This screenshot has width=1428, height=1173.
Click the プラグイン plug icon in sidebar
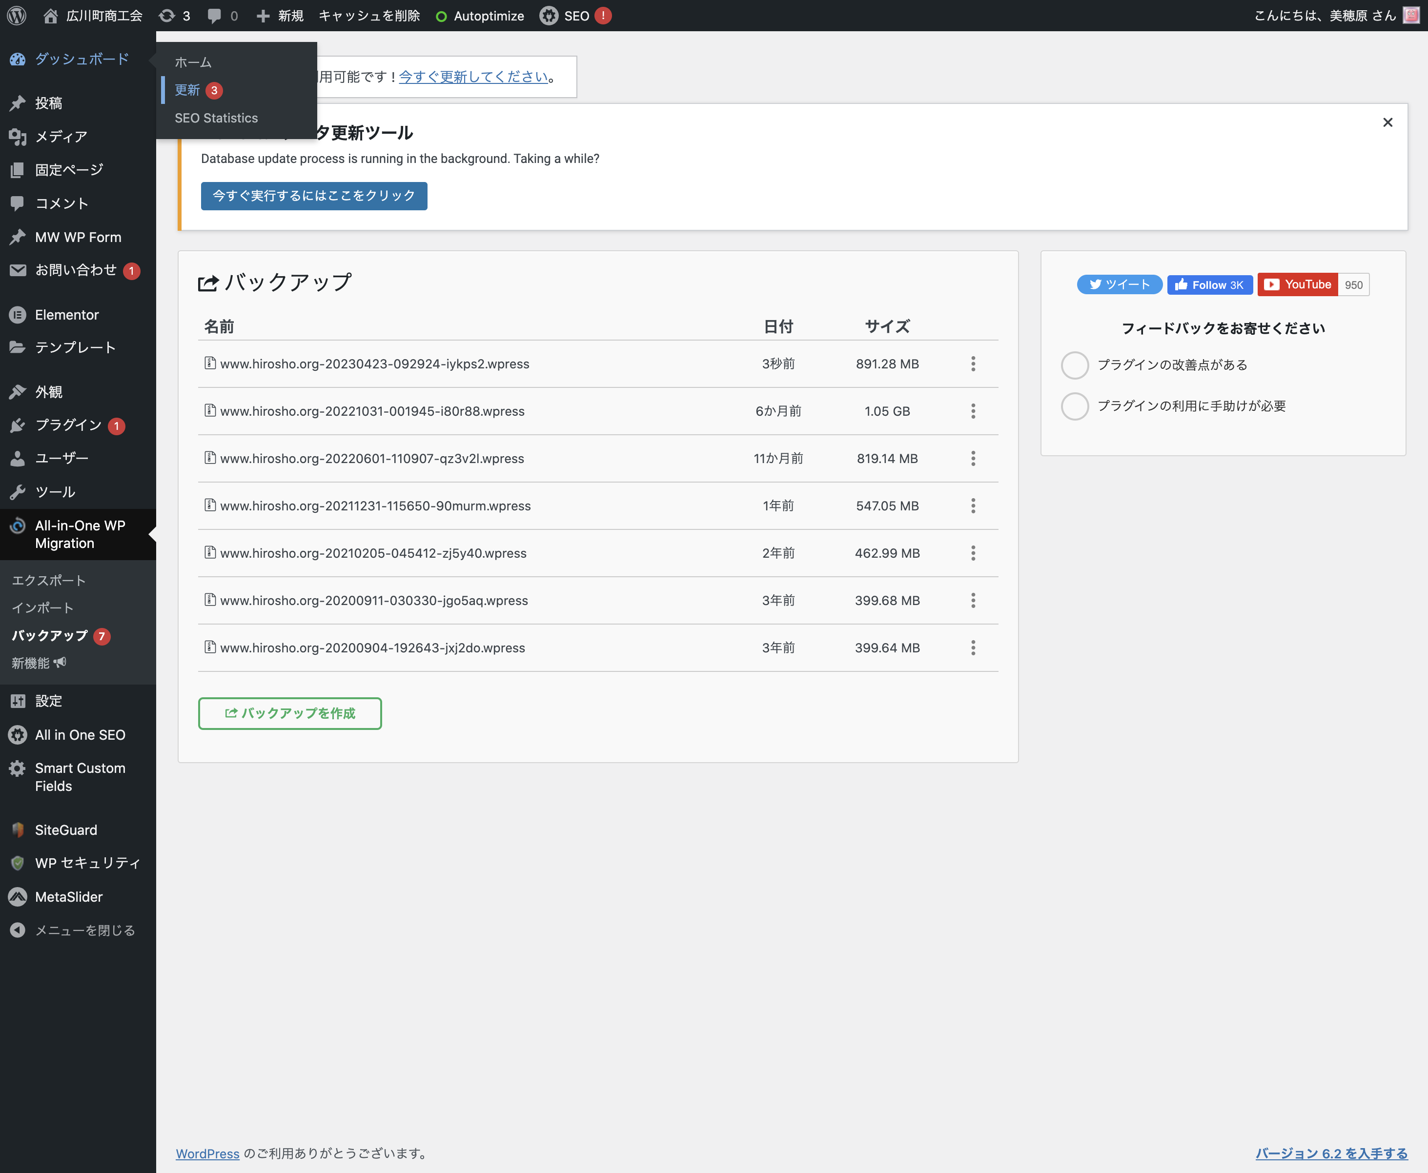18,425
